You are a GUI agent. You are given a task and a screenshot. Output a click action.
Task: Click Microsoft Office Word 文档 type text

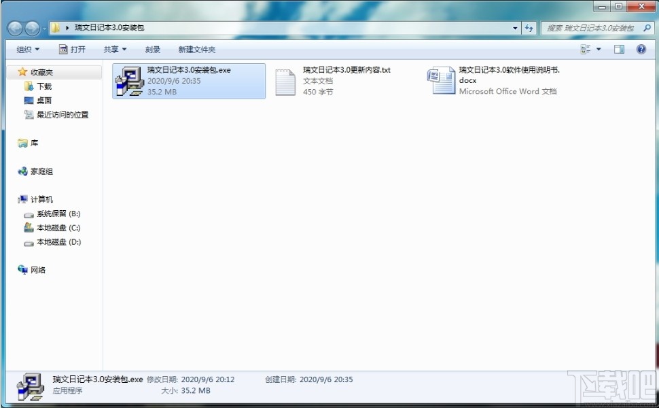coord(507,91)
